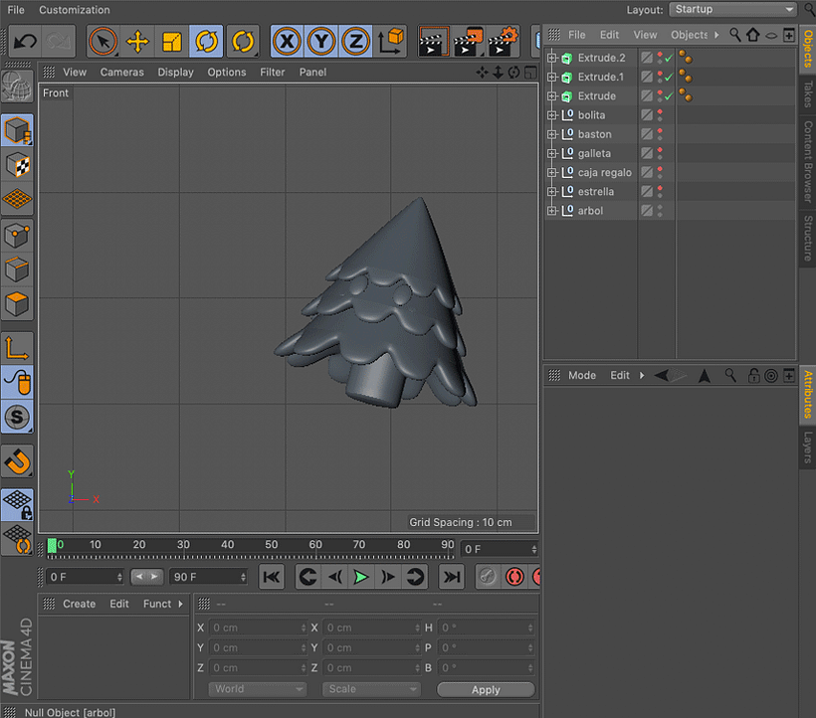Expand the estrella null object

point(552,192)
